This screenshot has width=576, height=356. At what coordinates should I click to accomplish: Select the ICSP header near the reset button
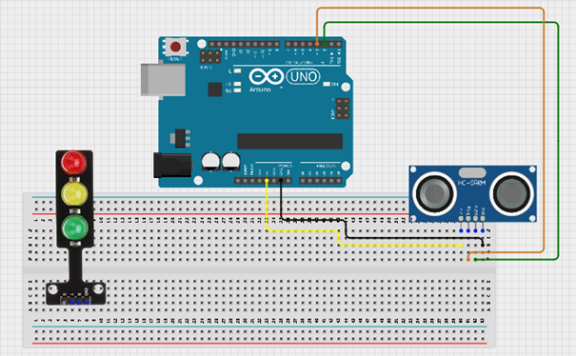click(210, 56)
